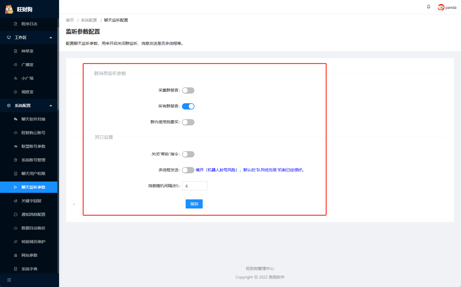Click the 系统配置 breadcrumb link
Viewport: 461px width, 287px height.
(89, 20)
